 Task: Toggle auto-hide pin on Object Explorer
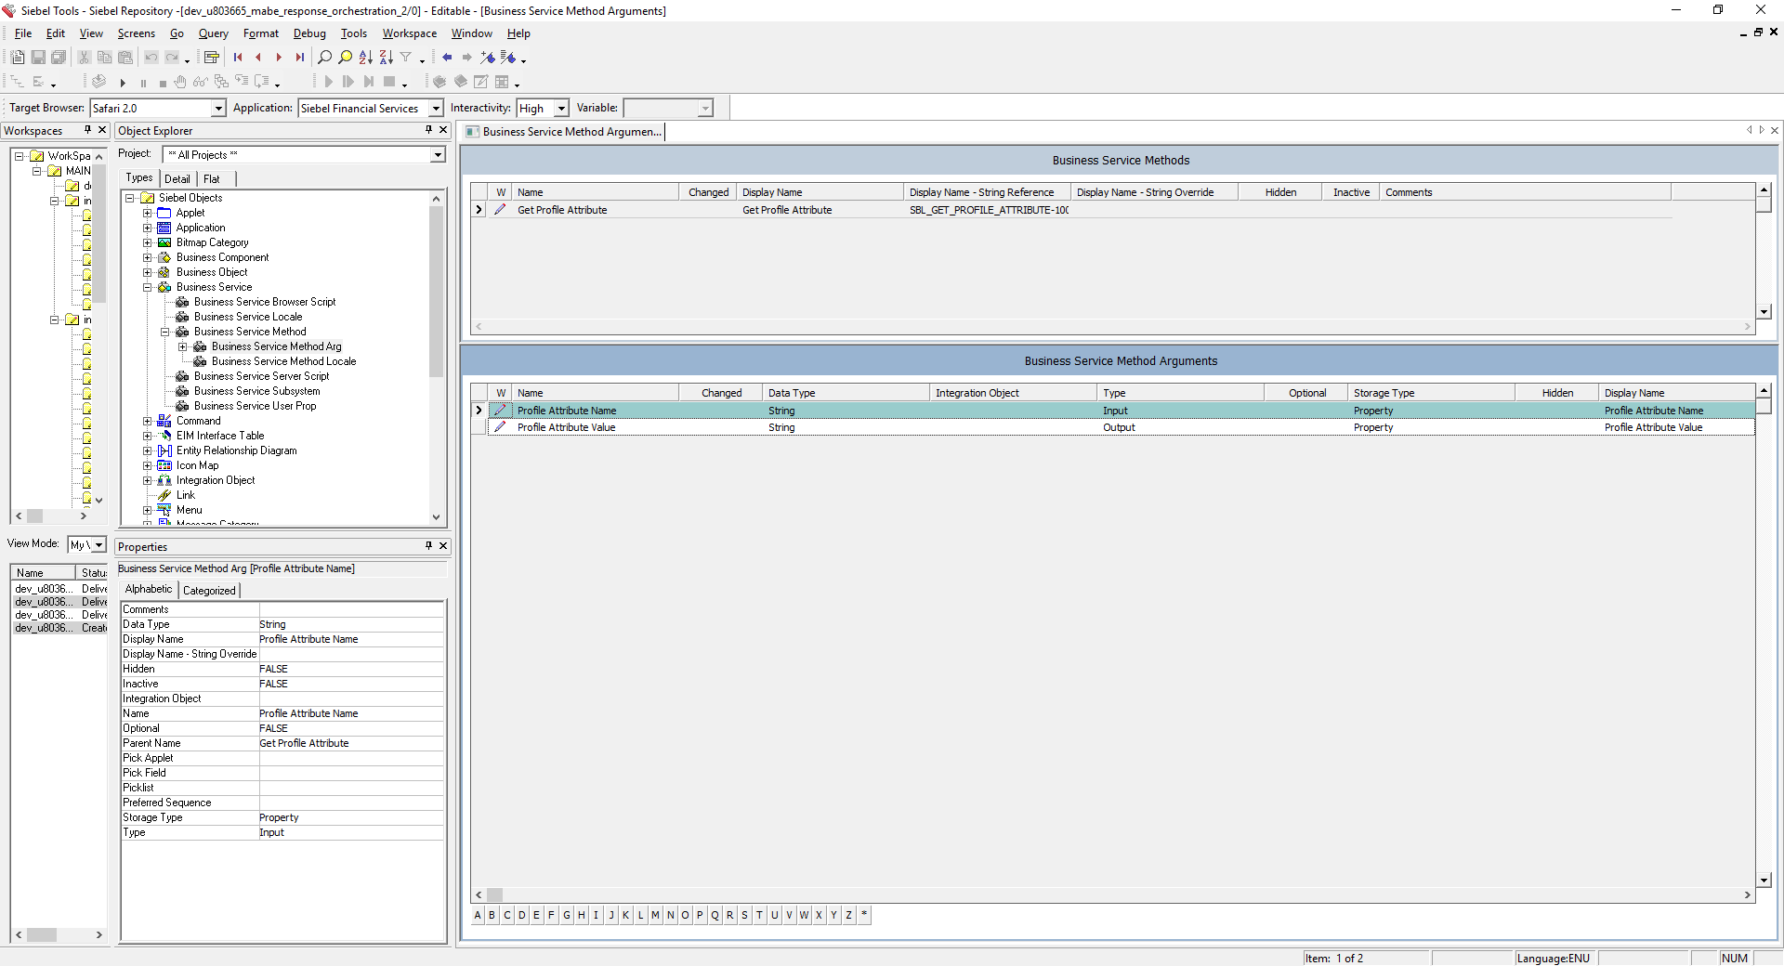point(429,130)
